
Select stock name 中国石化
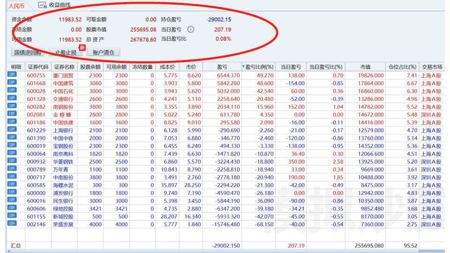(x=63, y=91)
